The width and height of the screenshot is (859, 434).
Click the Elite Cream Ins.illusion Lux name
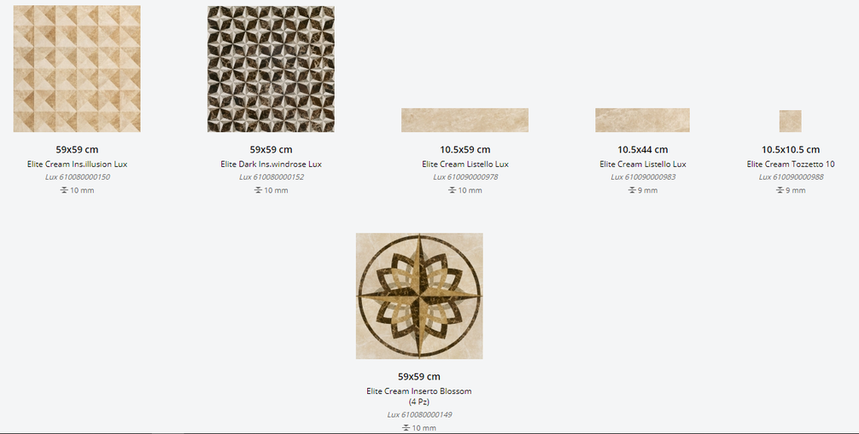[x=77, y=165]
